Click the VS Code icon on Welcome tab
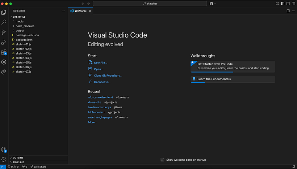The image size is (297, 169). (x=72, y=11)
